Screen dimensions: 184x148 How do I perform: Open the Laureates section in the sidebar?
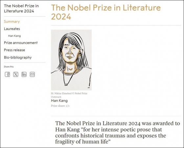12,29
